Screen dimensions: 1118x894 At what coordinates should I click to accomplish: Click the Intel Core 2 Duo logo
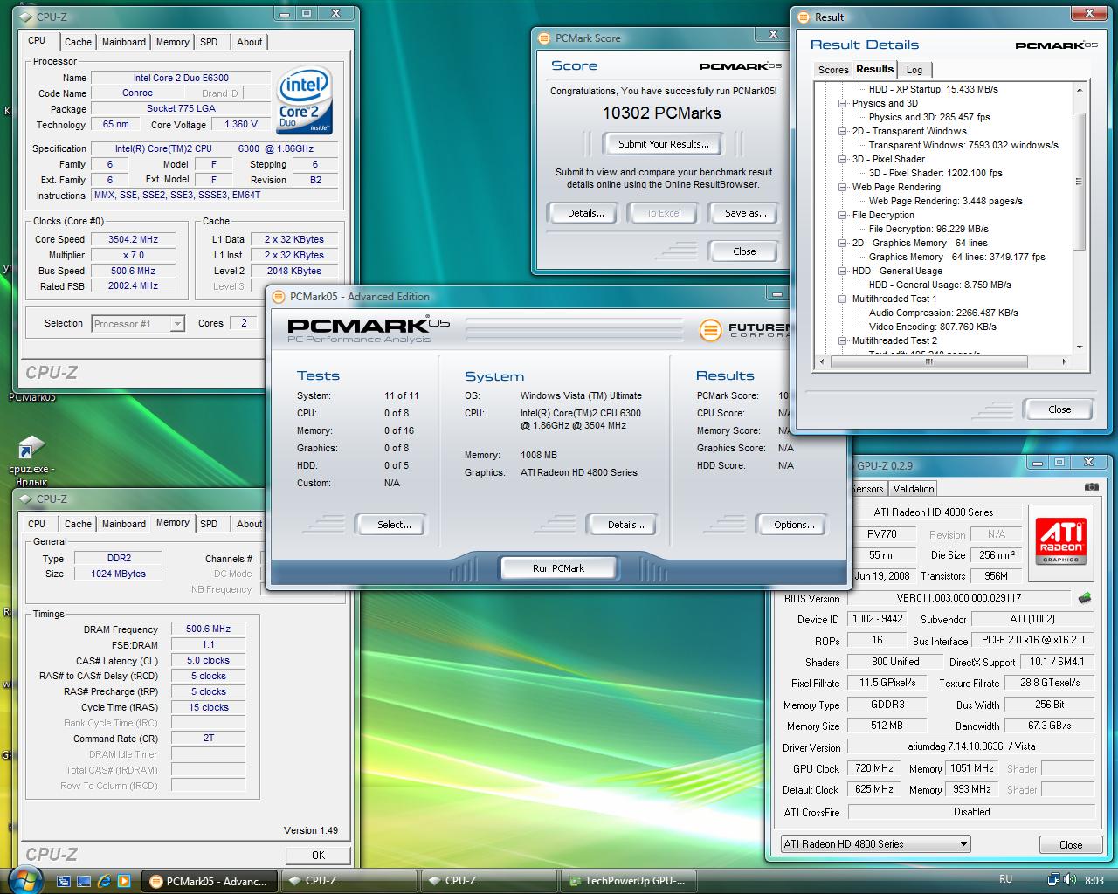(x=304, y=100)
